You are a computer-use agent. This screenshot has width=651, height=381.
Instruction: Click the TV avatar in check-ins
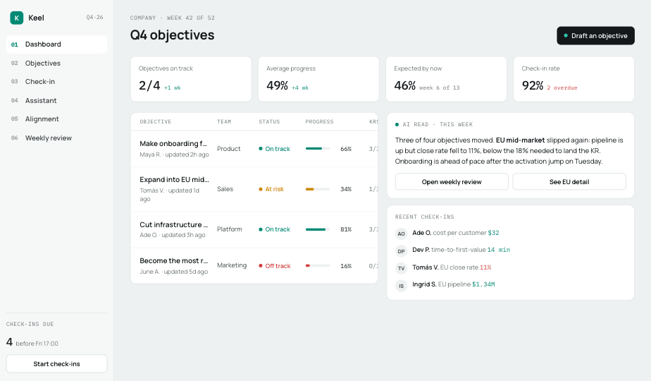tap(401, 268)
